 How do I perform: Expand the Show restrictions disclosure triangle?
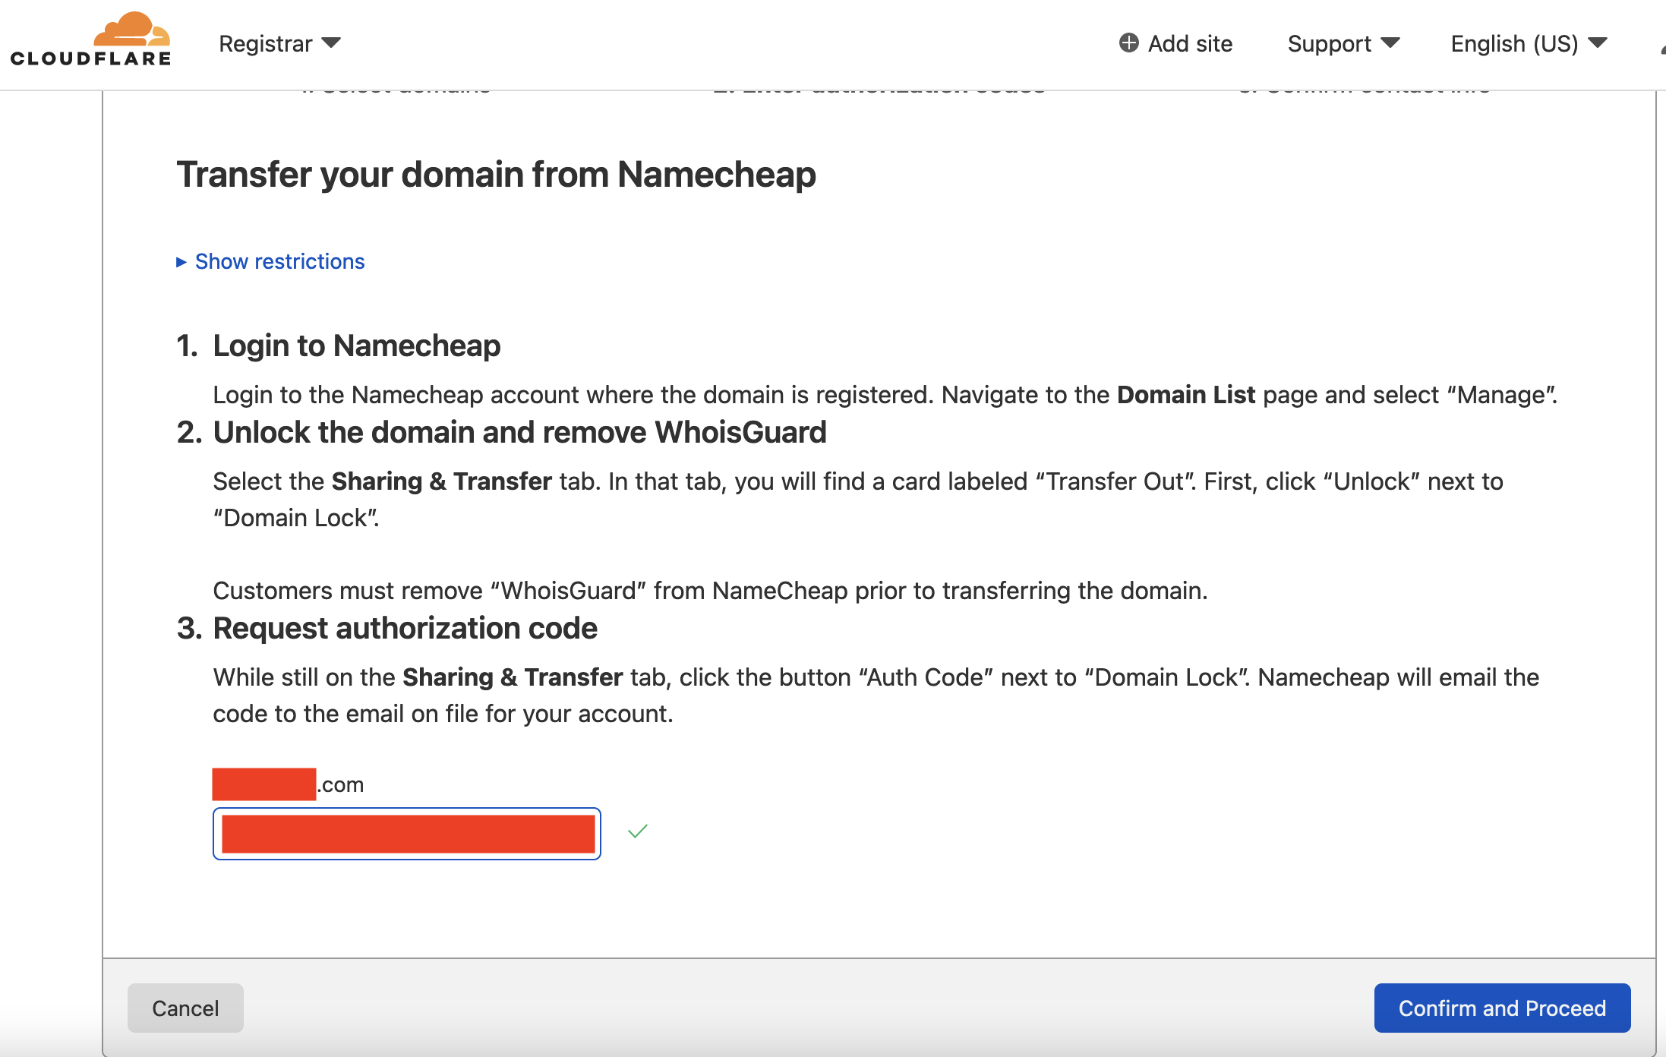coord(181,262)
